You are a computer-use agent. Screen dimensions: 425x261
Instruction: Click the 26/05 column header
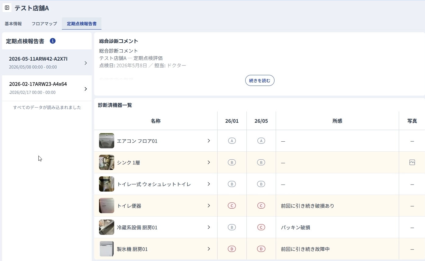tap(261, 121)
